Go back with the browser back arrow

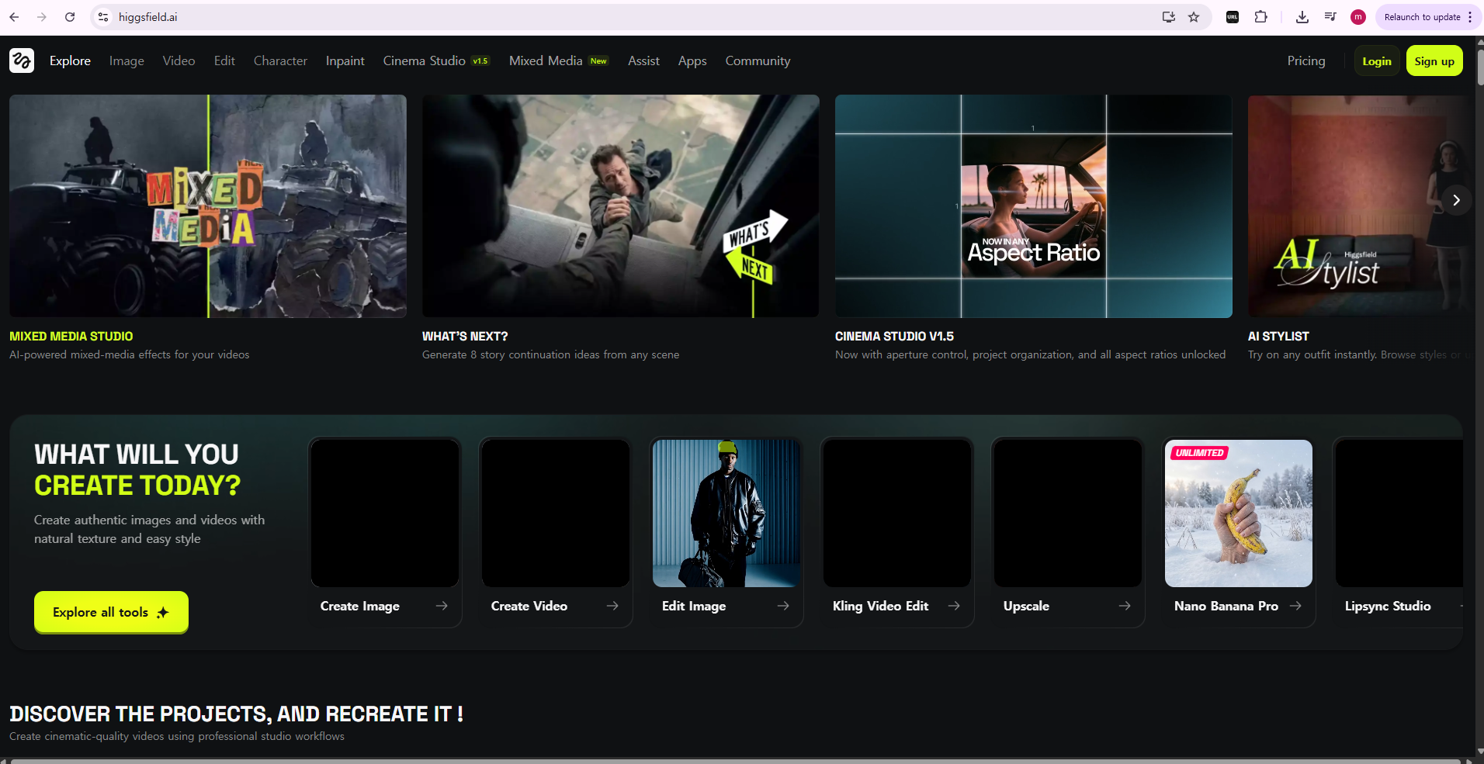[14, 17]
